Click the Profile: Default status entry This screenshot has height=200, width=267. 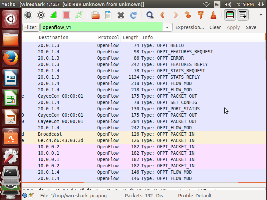[195, 196]
